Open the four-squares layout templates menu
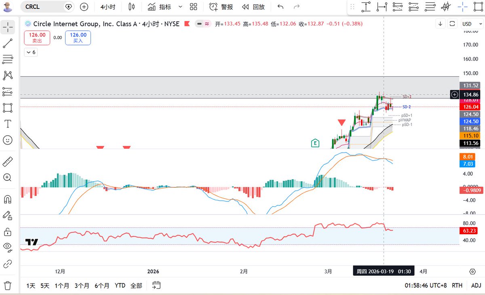 tap(193, 7)
